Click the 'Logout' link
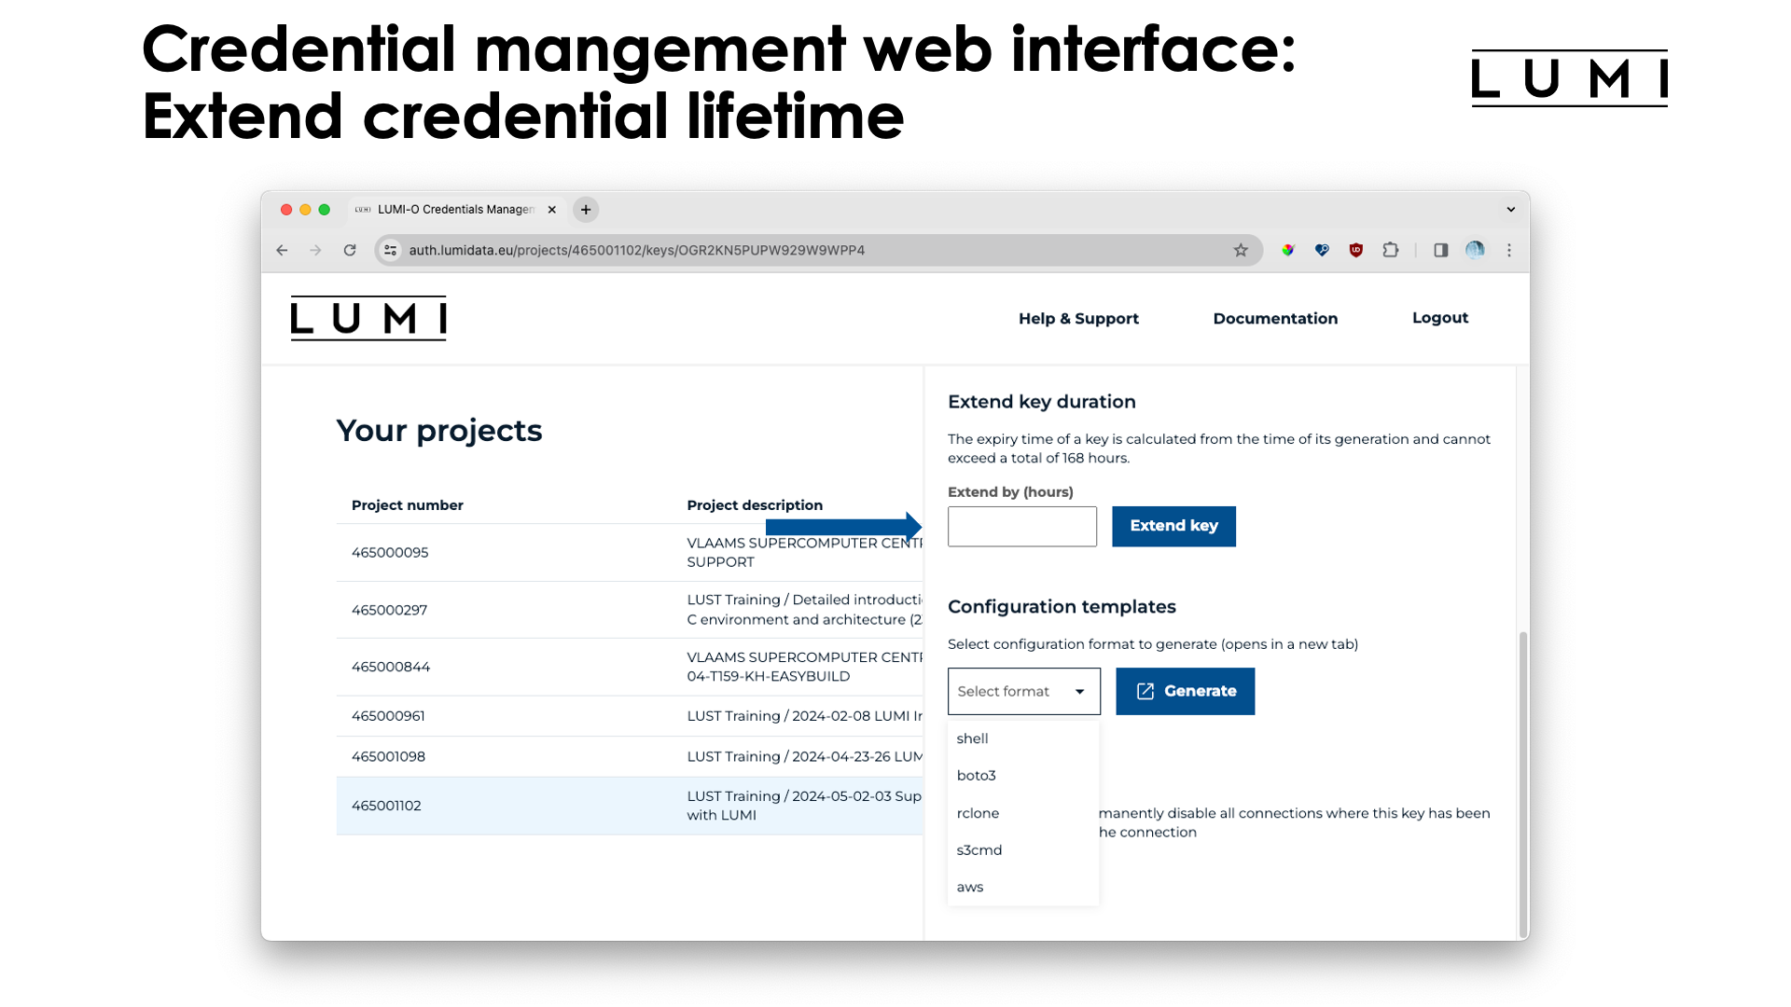 tap(1440, 317)
